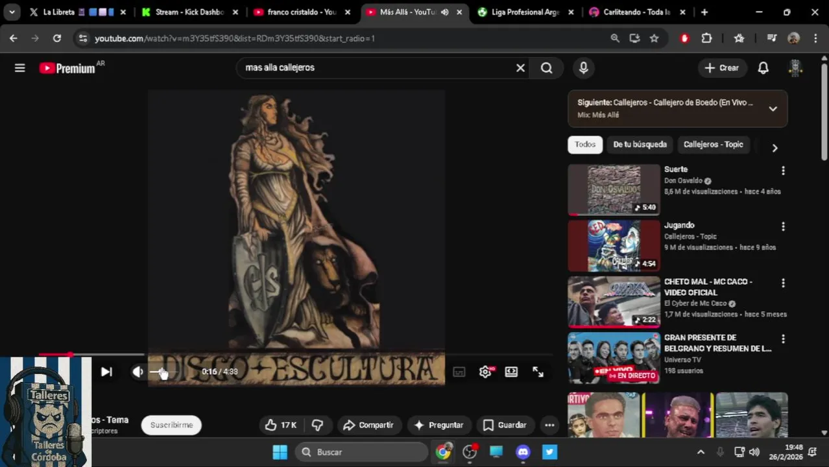The width and height of the screenshot is (829, 467).
Task: Share video via Compartir button
Action: (x=368, y=425)
